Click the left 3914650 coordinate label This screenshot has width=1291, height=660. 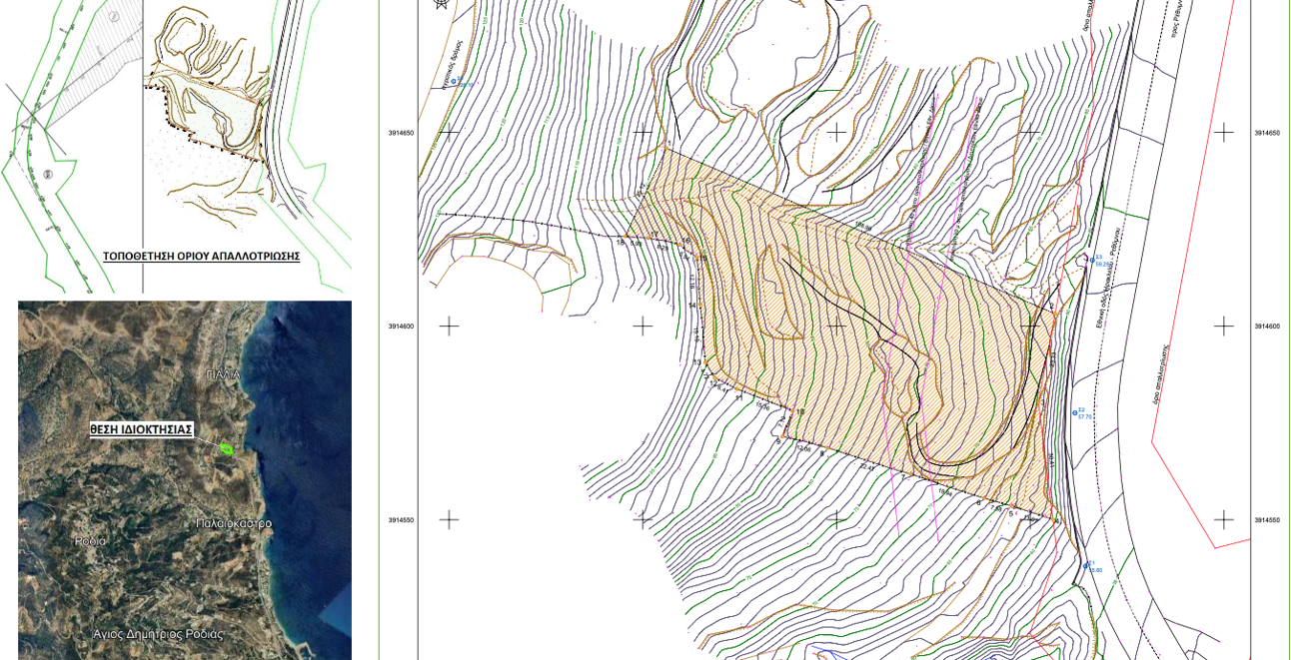click(402, 133)
